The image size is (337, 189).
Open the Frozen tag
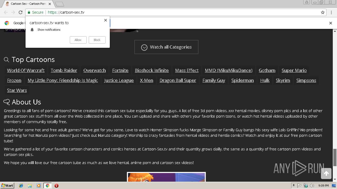click(x=14, y=80)
